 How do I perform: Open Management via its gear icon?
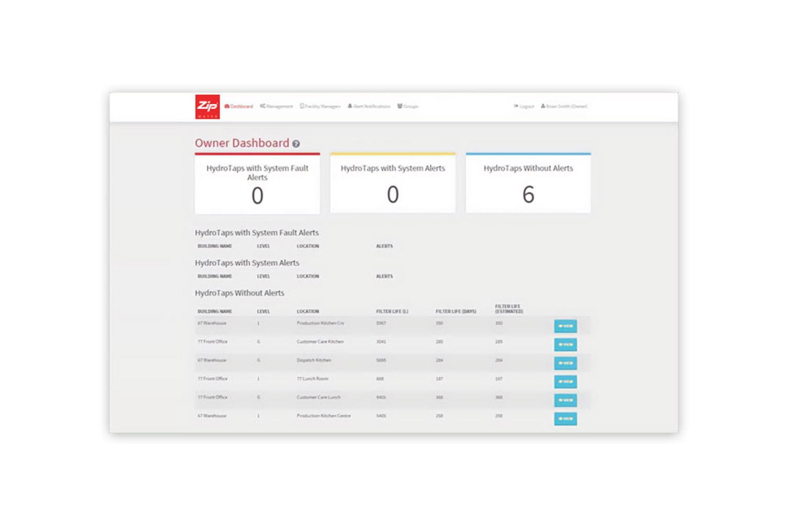(x=262, y=106)
